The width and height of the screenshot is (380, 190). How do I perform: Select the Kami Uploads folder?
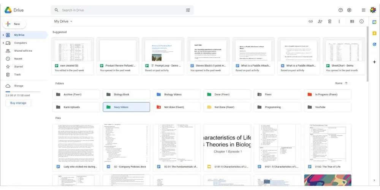(76, 107)
